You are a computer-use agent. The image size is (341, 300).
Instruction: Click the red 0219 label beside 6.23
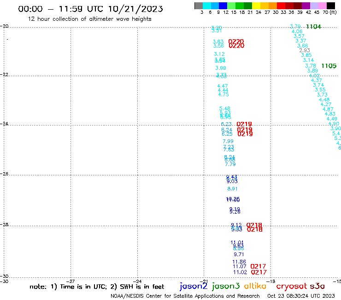(244, 124)
